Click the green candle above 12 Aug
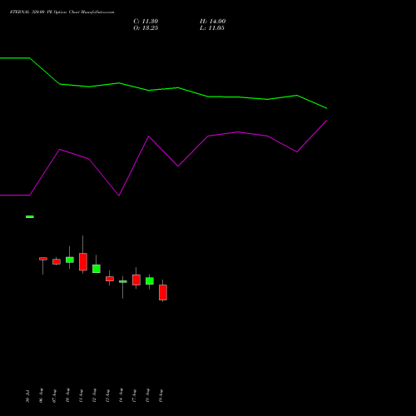Screen dimensions: 416x416 click(x=97, y=269)
